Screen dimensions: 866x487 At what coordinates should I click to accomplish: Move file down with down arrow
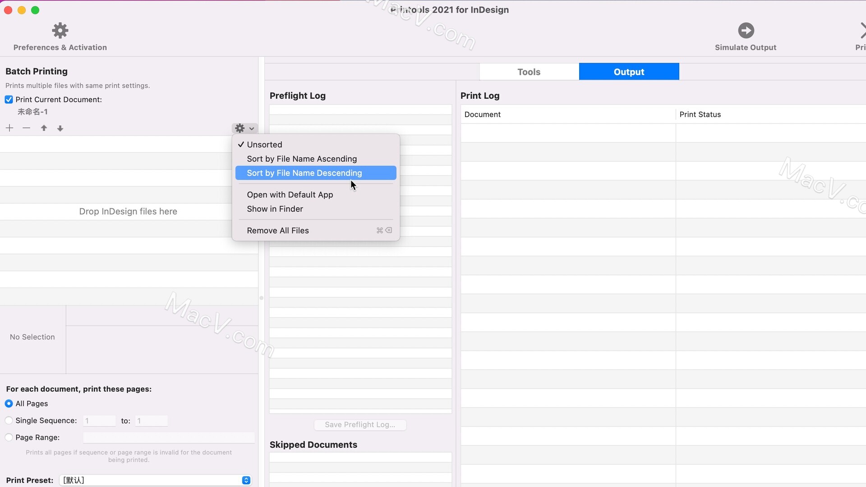coord(60,128)
